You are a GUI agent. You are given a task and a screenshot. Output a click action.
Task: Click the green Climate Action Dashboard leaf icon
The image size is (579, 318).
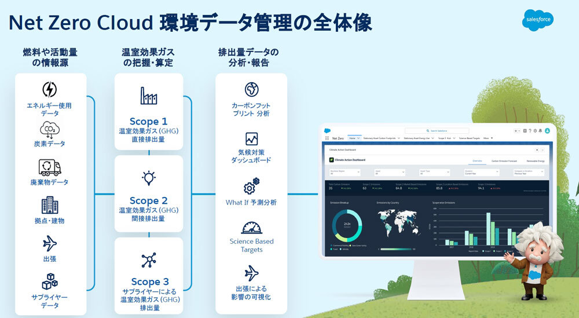tap(332, 160)
